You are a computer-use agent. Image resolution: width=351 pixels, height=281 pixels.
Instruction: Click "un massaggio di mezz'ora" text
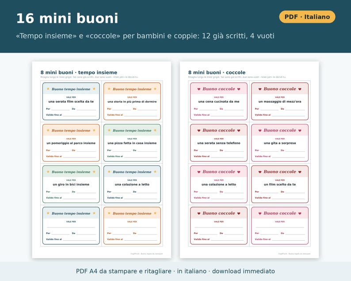click(x=280, y=101)
